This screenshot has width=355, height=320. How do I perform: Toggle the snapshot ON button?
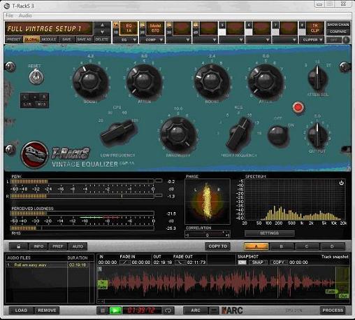point(242,263)
